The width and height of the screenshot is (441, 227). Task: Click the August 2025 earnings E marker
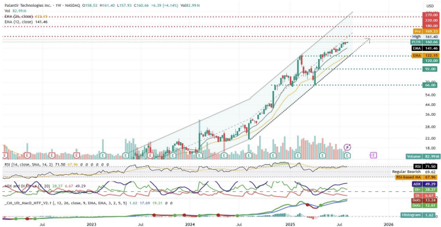(x=348, y=155)
